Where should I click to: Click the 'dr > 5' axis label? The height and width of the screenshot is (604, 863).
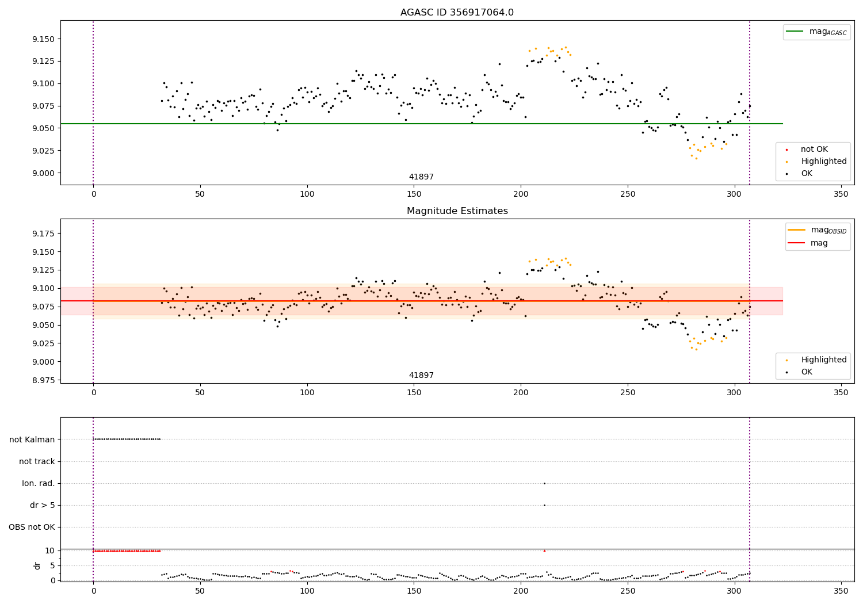(x=43, y=506)
